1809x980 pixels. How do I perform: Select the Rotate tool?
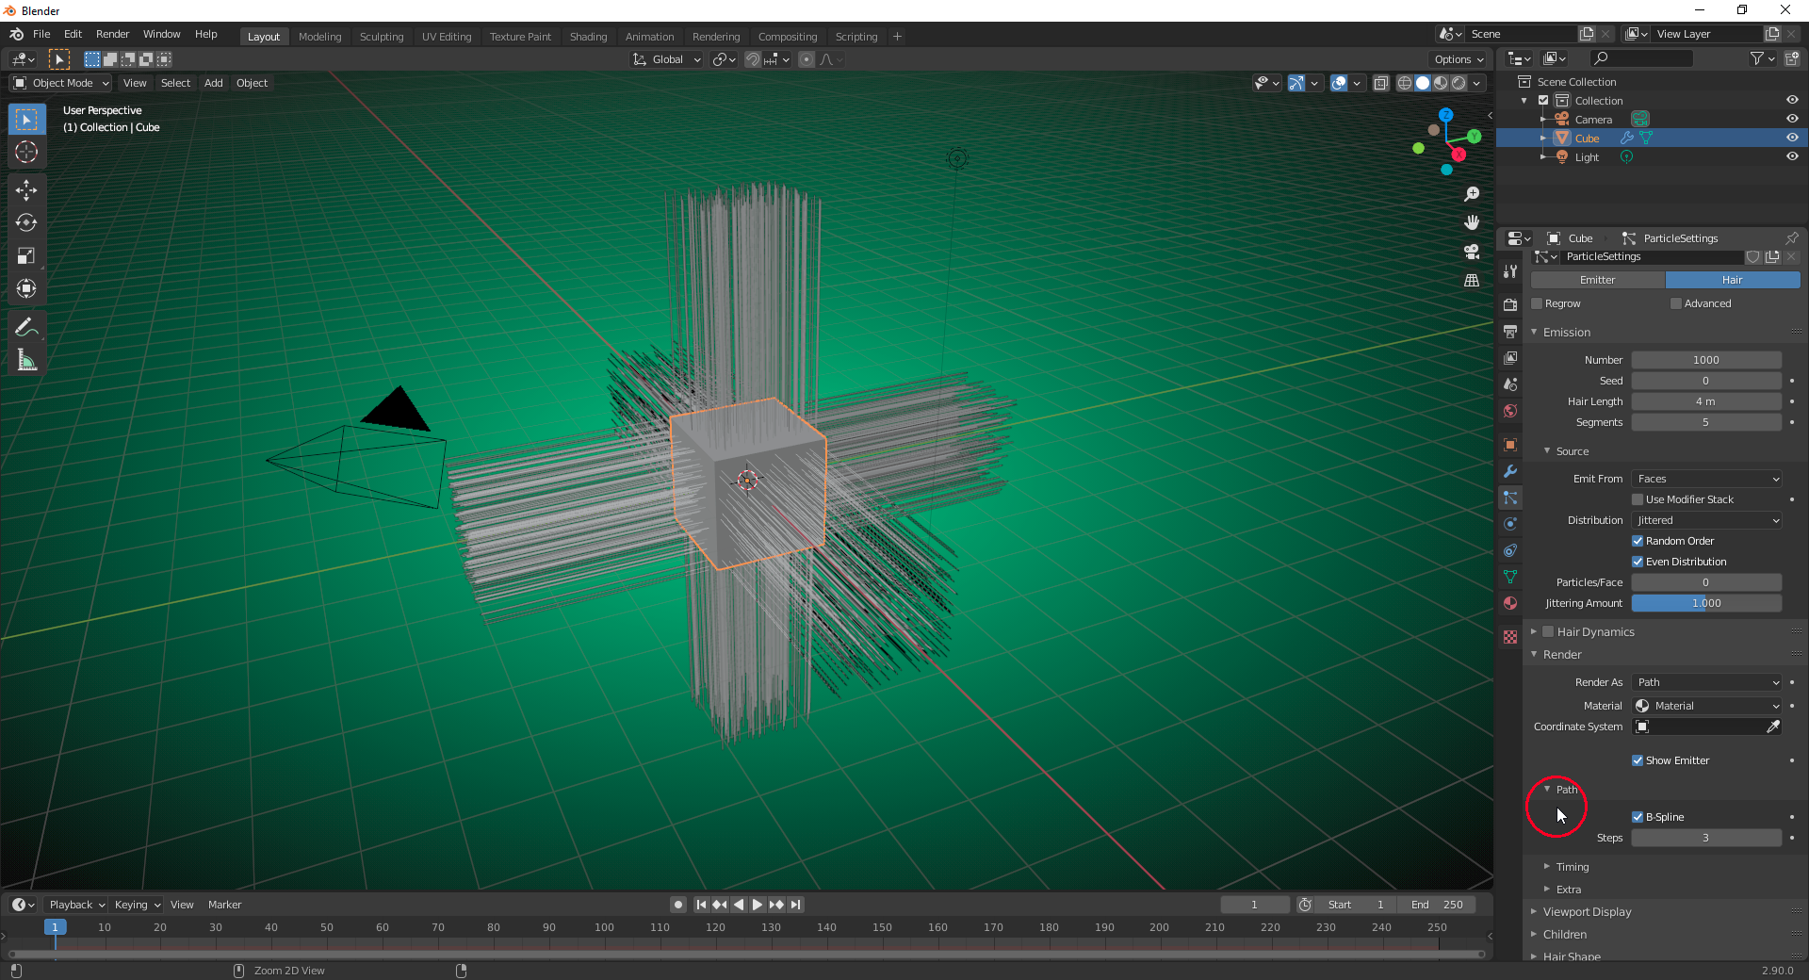coord(26,223)
